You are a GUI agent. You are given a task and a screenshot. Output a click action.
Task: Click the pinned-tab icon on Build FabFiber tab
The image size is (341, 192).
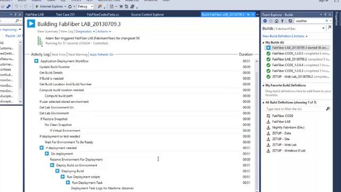click(x=248, y=14)
